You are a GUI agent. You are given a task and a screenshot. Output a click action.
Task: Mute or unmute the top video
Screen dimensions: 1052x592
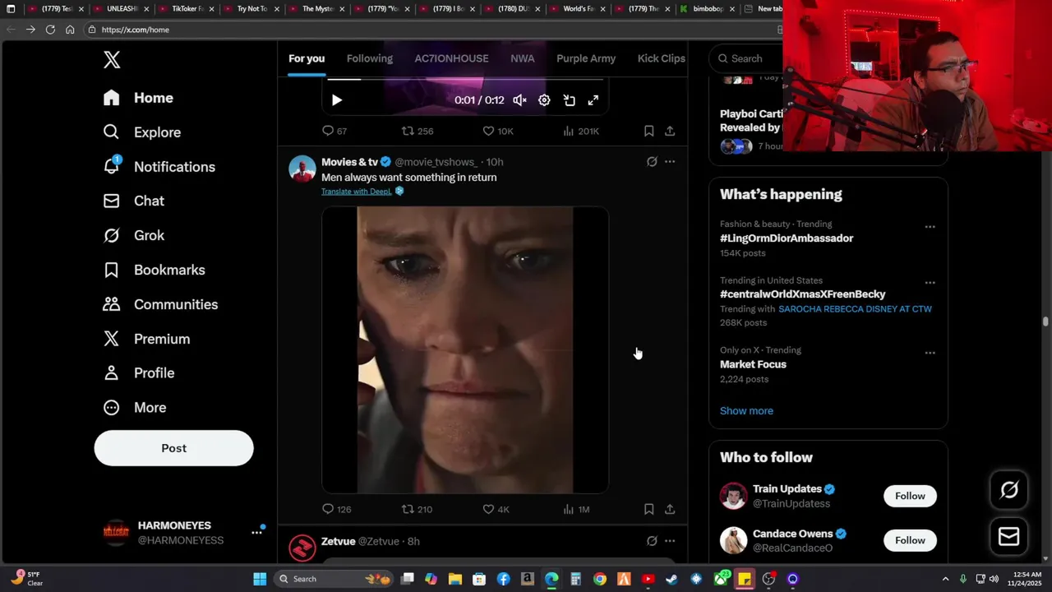[x=519, y=100]
